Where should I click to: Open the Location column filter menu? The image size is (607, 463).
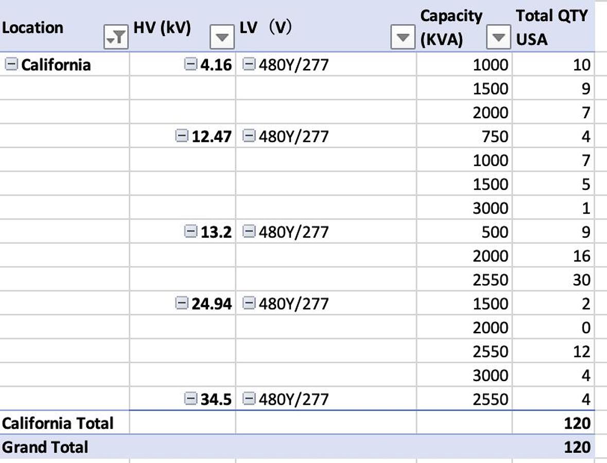pyautogui.click(x=117, y=37)
